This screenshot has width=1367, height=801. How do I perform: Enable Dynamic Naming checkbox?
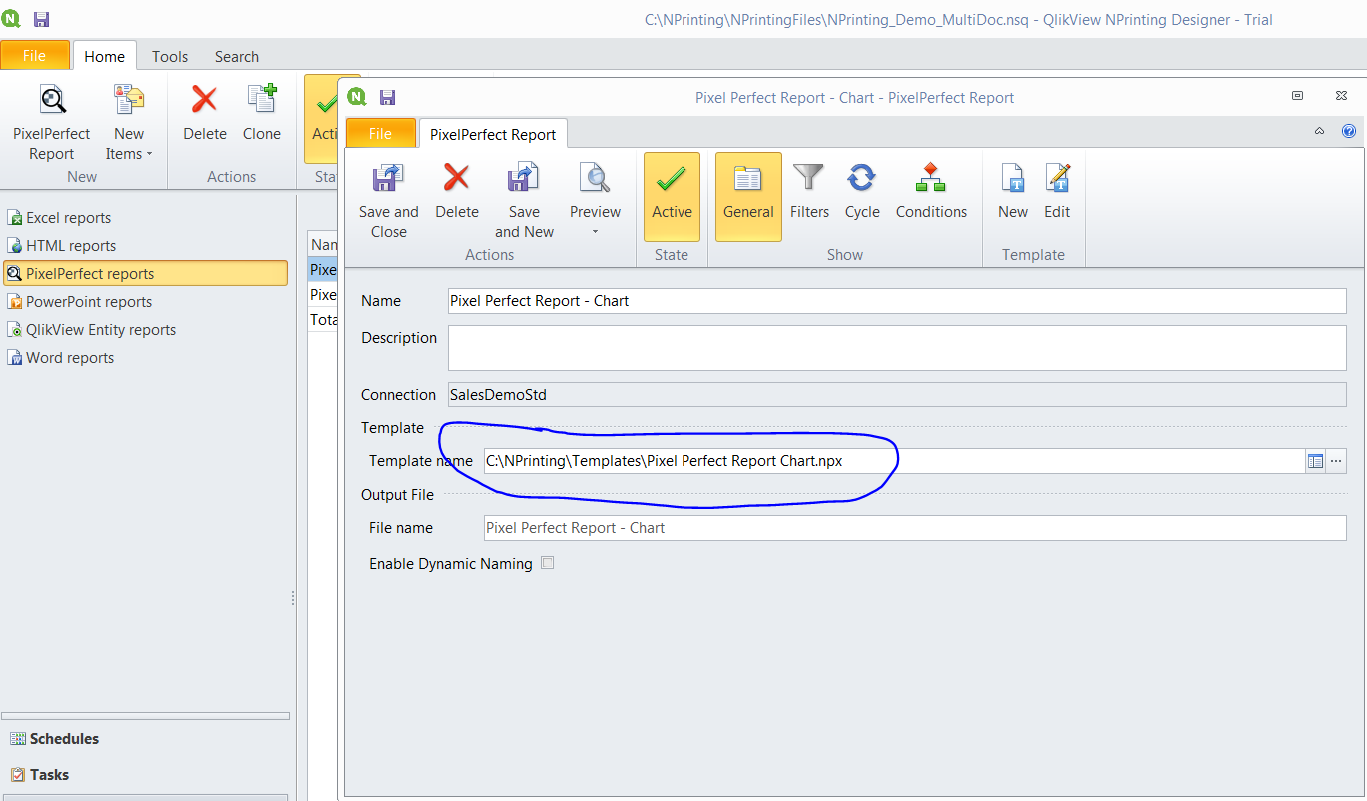point(547,563)
